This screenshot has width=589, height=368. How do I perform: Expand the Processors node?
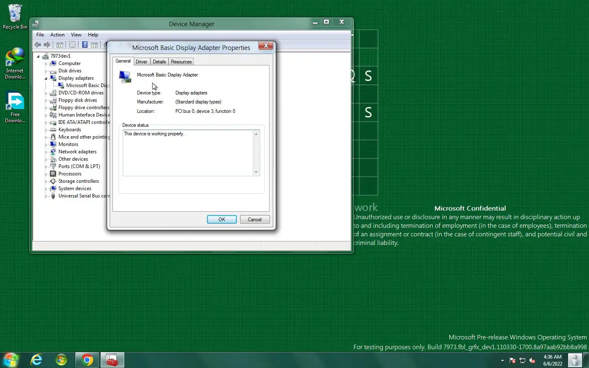[x=46, y=174]
